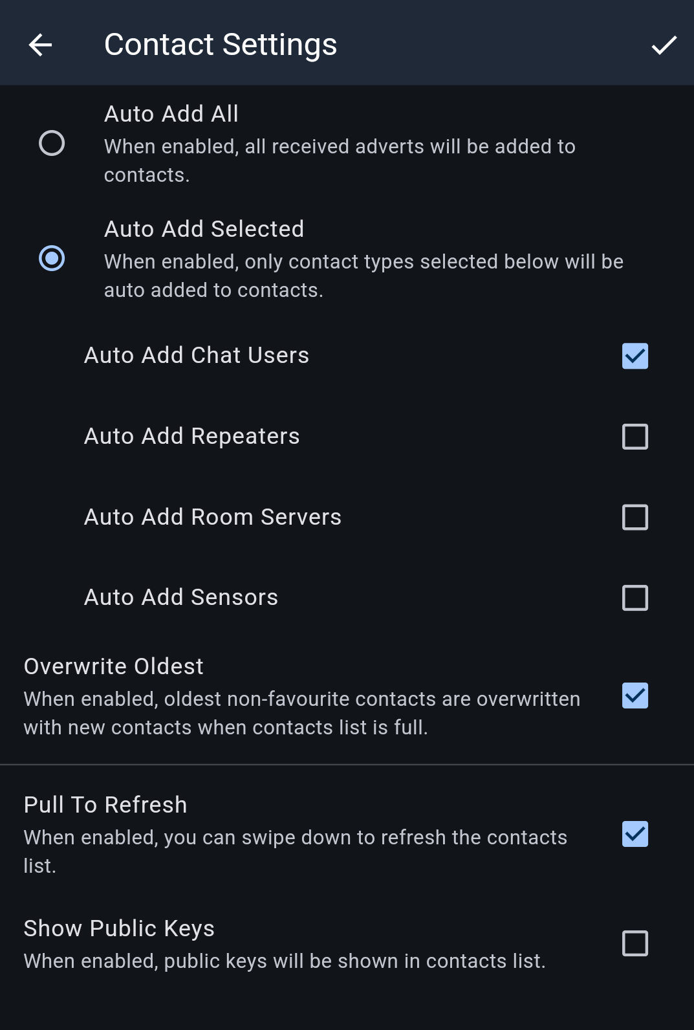Select the Auto Add Selected radio button
The height and width of the screenshot is (1030, 694).
tap(52, 258)
